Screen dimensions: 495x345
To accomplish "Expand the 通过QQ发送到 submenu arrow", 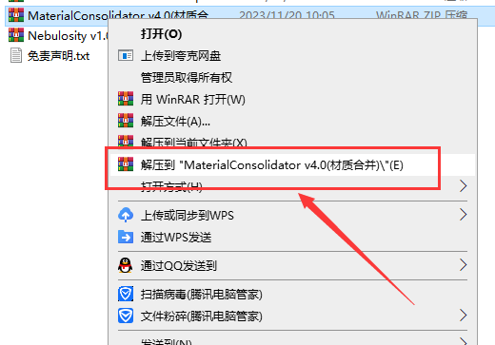I will click(463, 265).
